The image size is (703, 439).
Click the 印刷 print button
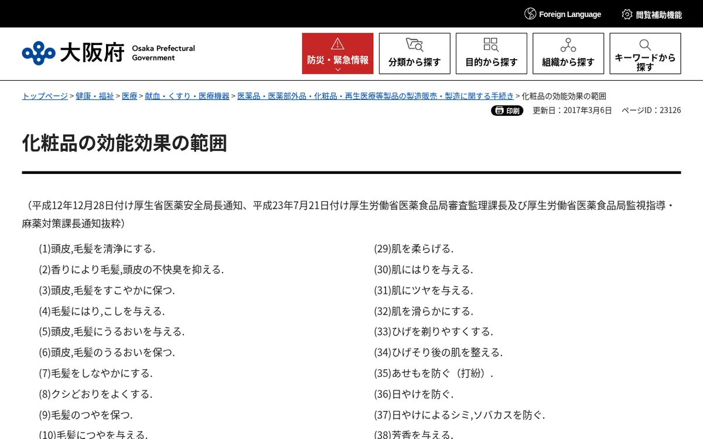pyautogui.click(x=507, y=111)
